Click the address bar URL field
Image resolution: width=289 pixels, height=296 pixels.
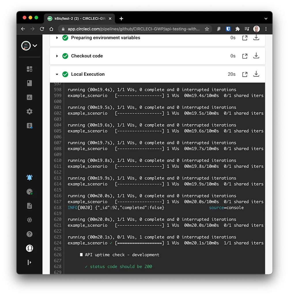130,29
